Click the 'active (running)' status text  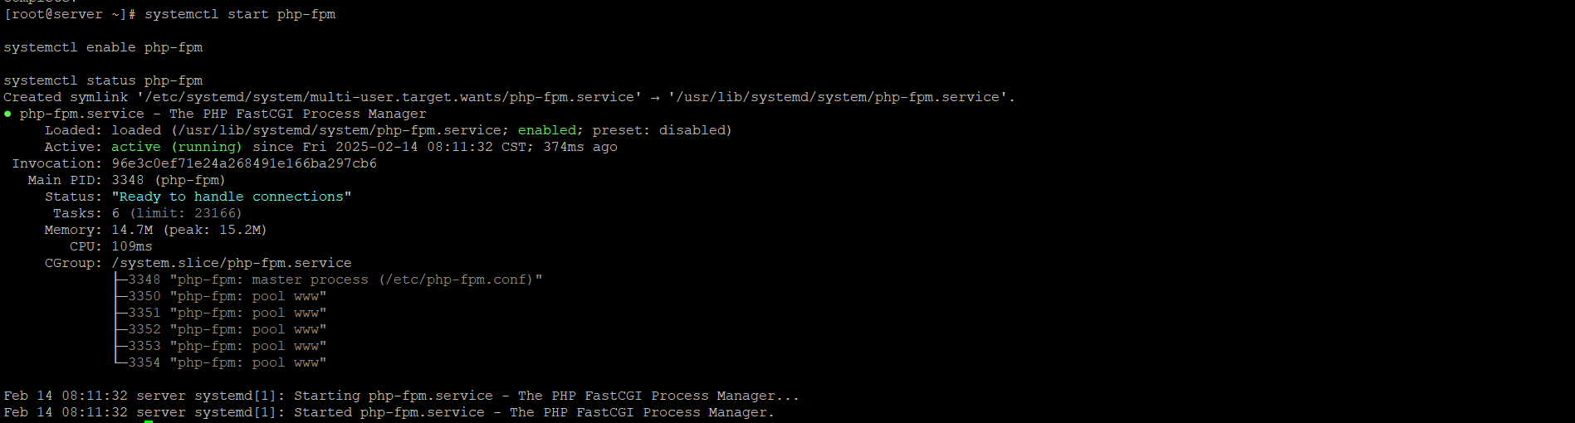177,147
